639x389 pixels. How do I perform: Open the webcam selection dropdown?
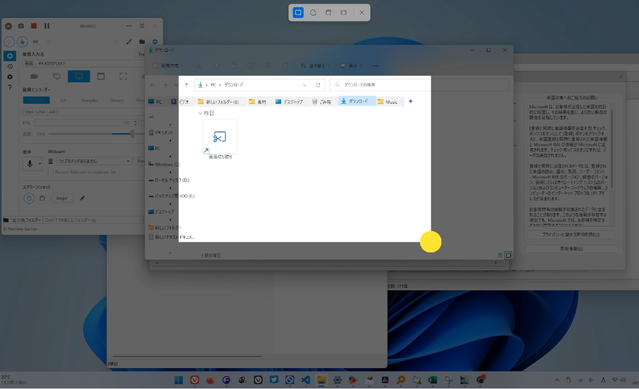coord(93,161)
